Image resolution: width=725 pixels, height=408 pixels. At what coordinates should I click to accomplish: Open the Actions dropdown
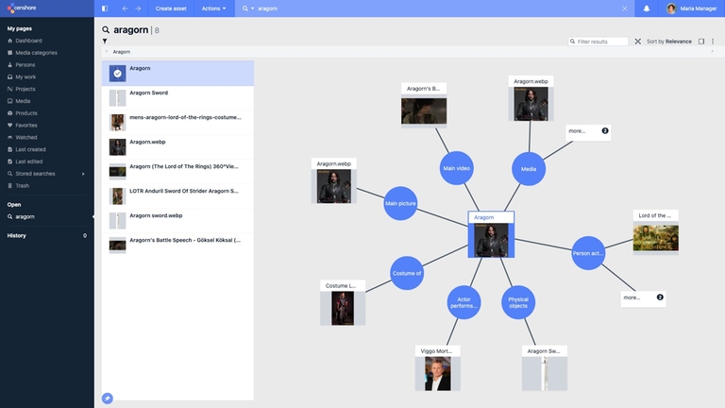[x=213, y=8]
